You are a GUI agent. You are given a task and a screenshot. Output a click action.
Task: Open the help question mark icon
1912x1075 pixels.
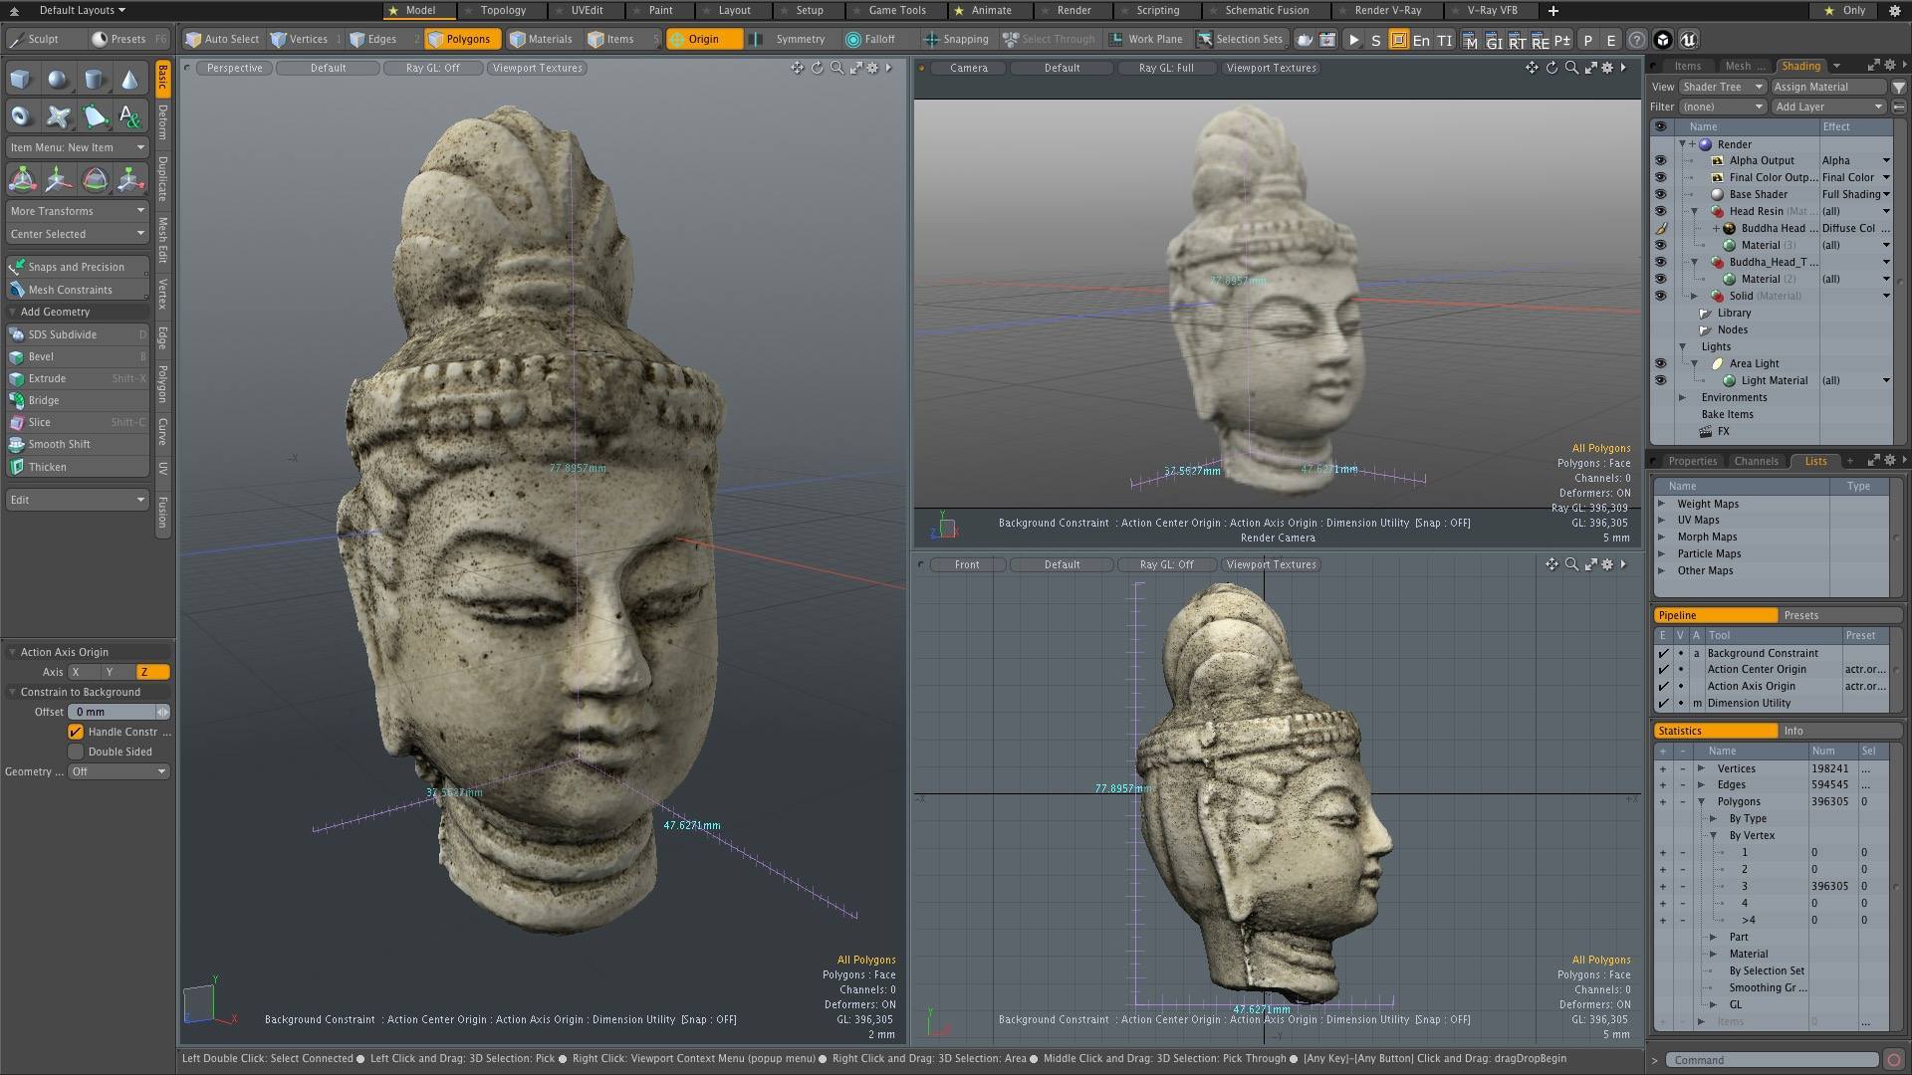point(1636,40)
